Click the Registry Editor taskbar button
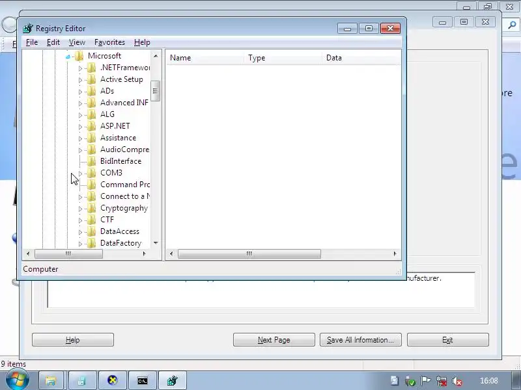 (x=173, y=381)
